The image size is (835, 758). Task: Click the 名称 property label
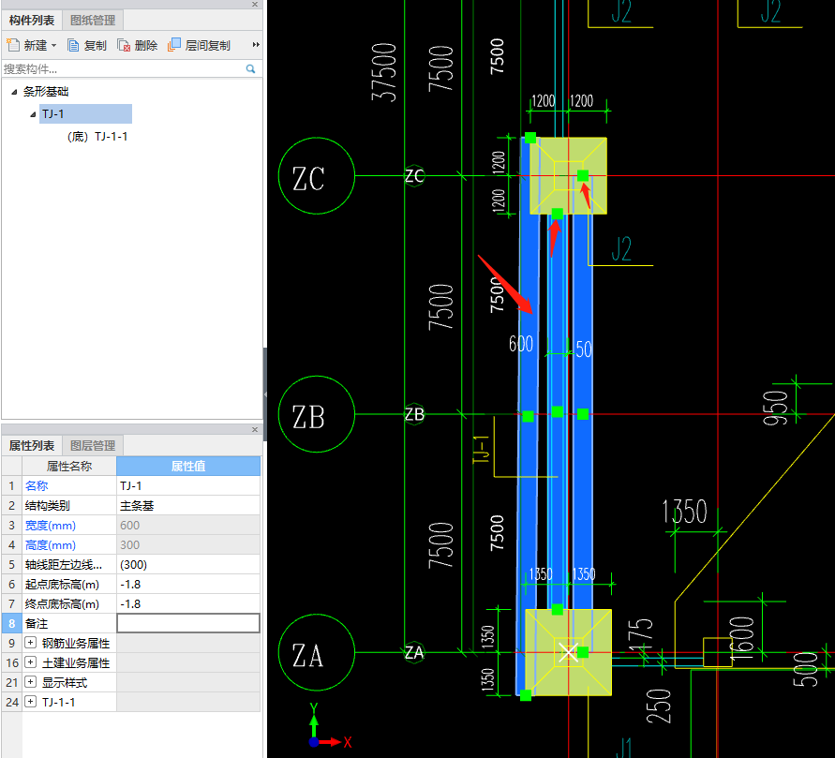[x=37, y=486]
